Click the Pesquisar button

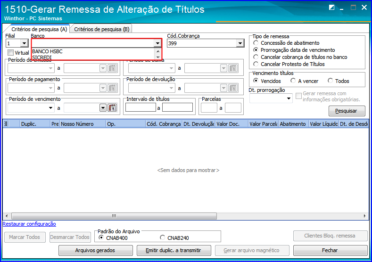347,111
